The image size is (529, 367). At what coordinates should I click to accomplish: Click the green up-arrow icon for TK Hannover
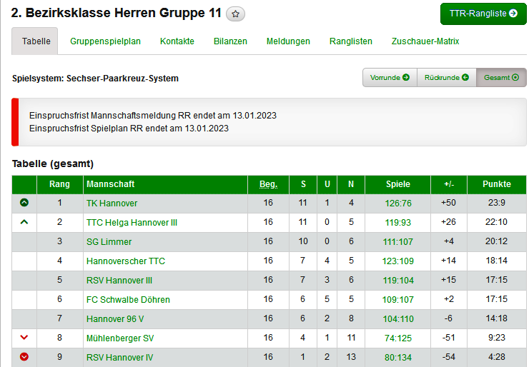click(24, 203)
